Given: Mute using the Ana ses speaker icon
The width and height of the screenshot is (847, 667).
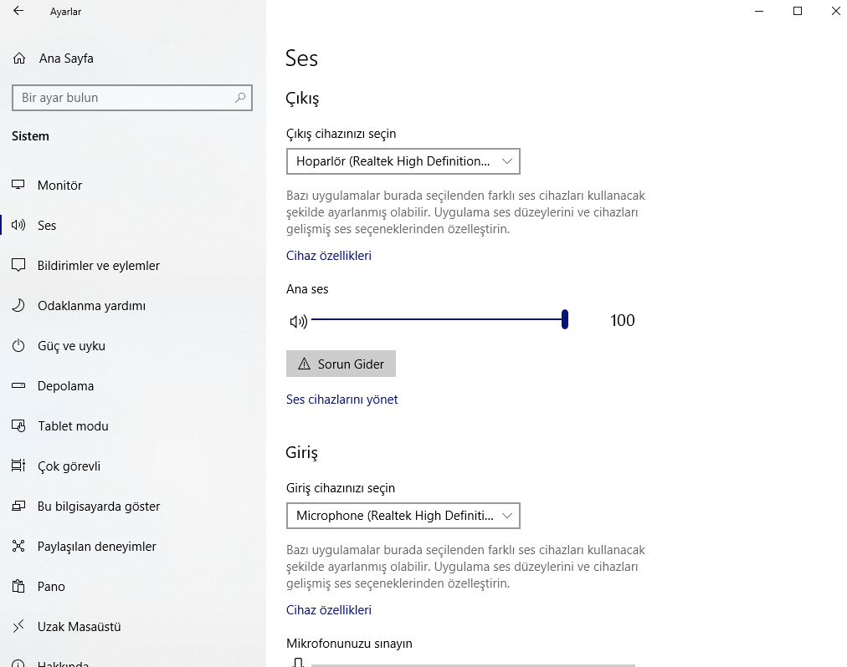Looking at the screenshot, I should point(298,321).
